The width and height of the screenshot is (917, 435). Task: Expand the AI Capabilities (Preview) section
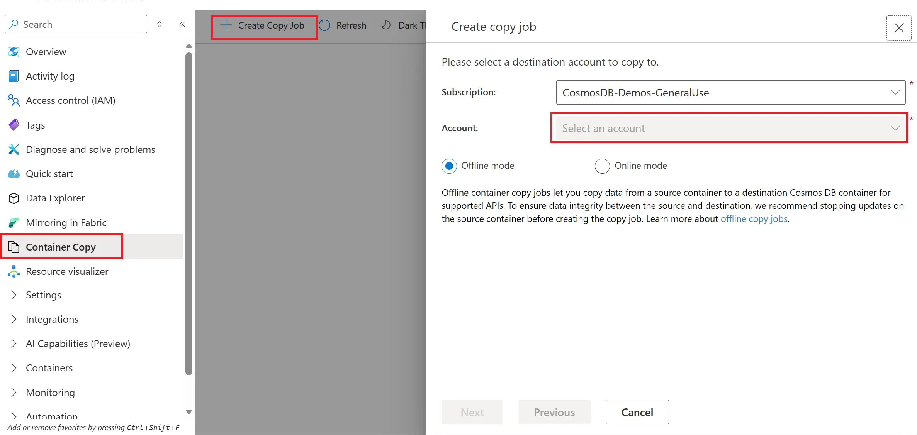14,344
